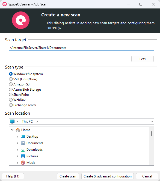Expand the Downloads tree node
The width and height of the screenshot is (160, 181).
17,150
